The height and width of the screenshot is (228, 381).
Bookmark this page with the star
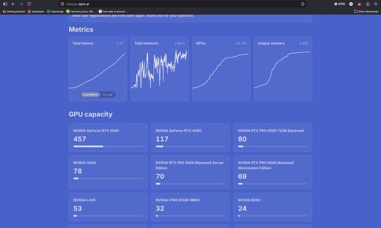(302, 4)
